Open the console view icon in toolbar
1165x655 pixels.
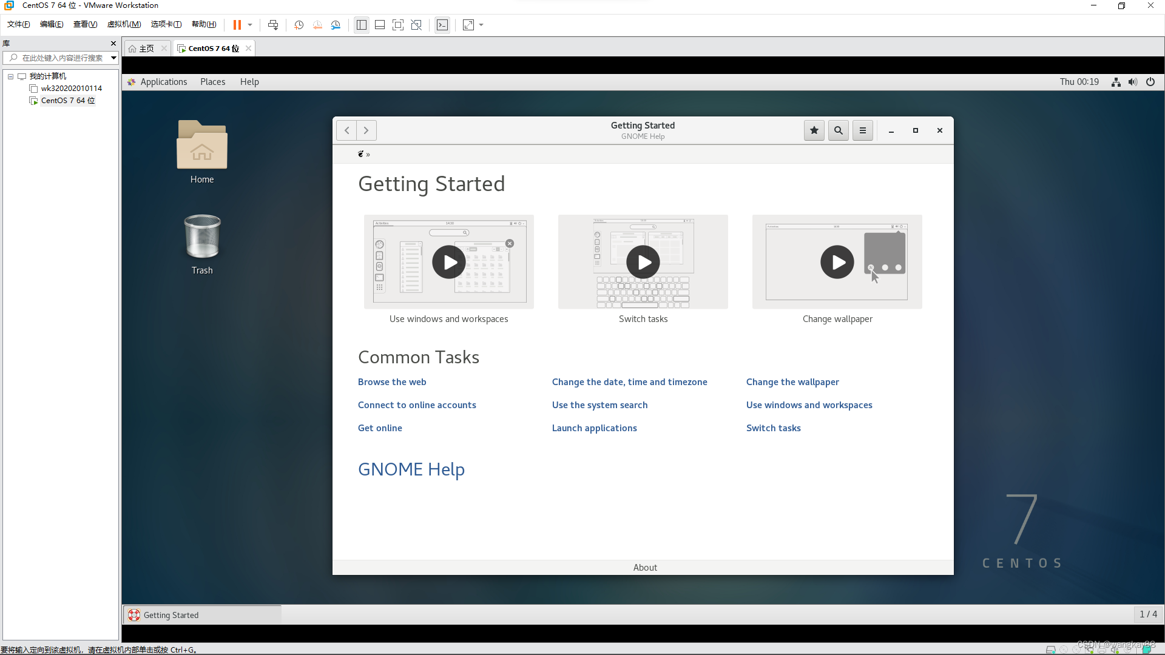442,25
